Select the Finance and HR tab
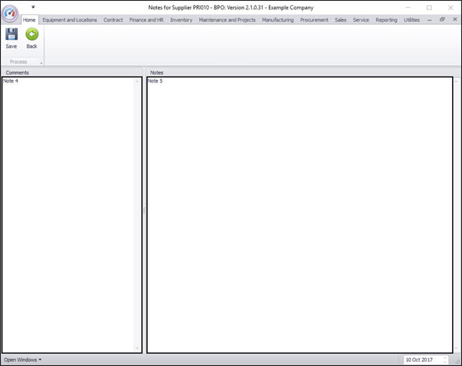Screen dimensions: 462x366 (x=146, y=20)
